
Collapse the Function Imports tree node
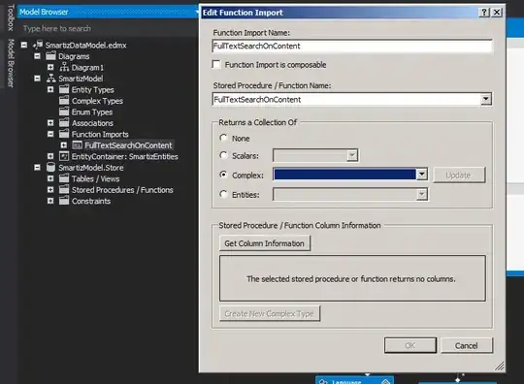pyautogui.click(x=50, y=134)
